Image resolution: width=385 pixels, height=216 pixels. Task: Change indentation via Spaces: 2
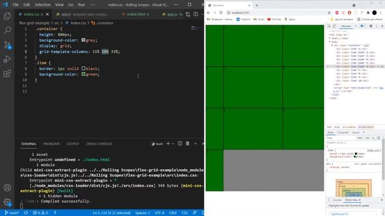(143, 213)
